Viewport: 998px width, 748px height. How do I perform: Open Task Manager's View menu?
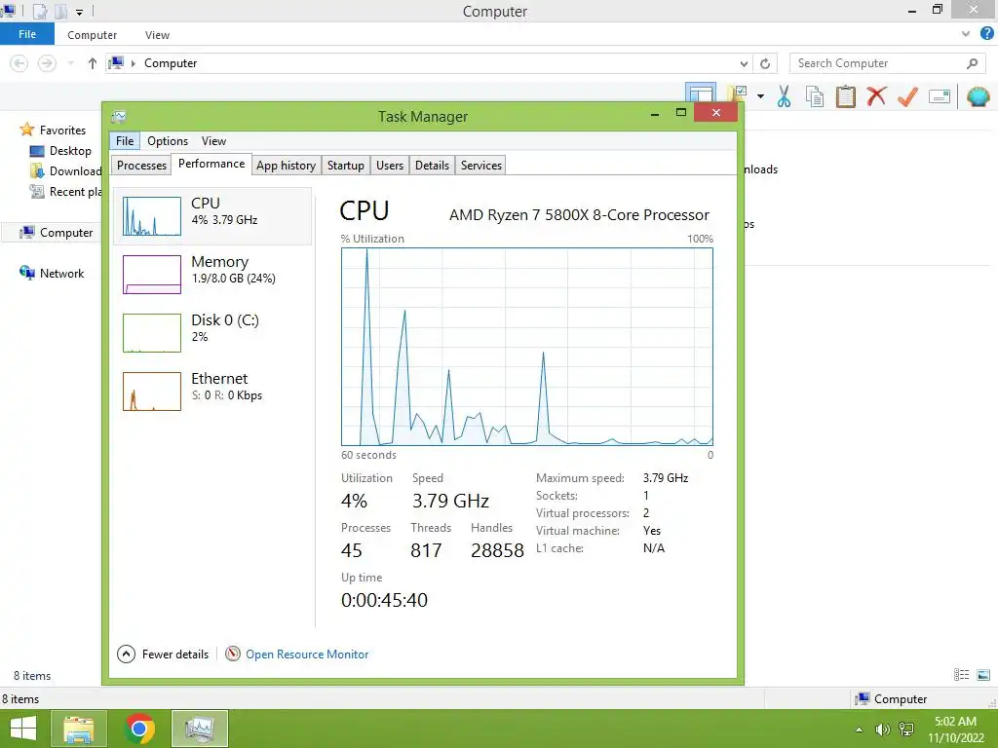(x=213, y=141)
